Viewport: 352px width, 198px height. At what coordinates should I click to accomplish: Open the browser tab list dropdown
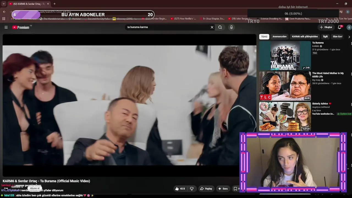4,4
